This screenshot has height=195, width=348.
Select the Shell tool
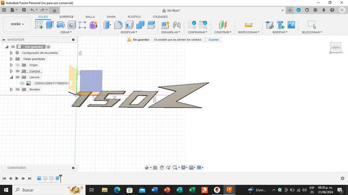(129, 25)
